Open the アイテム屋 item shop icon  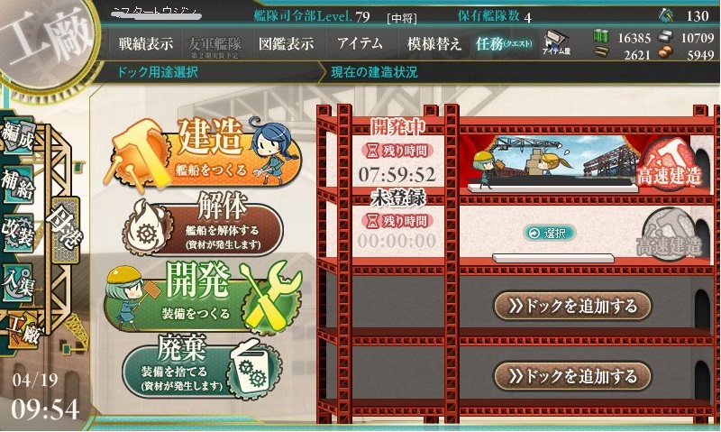click(556, 42)
